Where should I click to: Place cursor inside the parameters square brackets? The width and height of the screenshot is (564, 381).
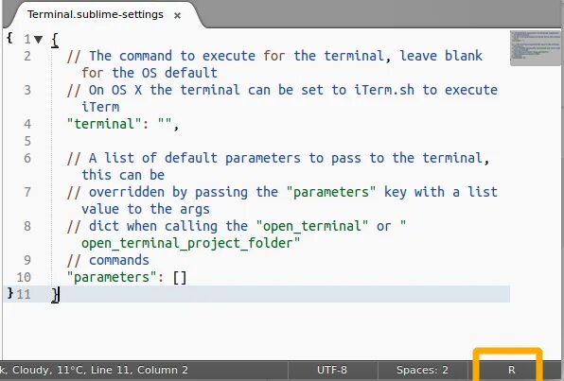pyautogui.click(x=180, y=277)
